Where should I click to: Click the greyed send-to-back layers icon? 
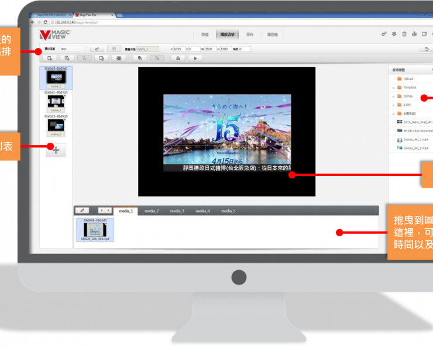pos(157,58)
